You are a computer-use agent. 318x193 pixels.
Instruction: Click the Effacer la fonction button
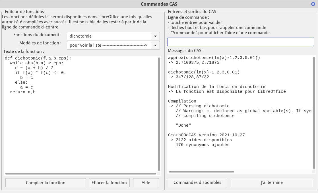click(x=109, y=183)
